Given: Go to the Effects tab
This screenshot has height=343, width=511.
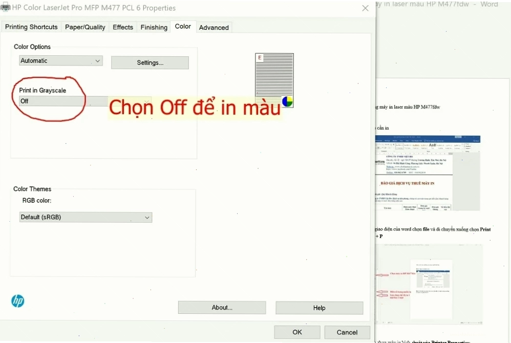Looking at the screenshot, I should [123, 27].
